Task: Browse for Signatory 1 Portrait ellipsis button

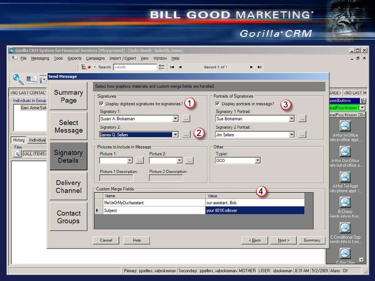Action: [x=302, y=119]
